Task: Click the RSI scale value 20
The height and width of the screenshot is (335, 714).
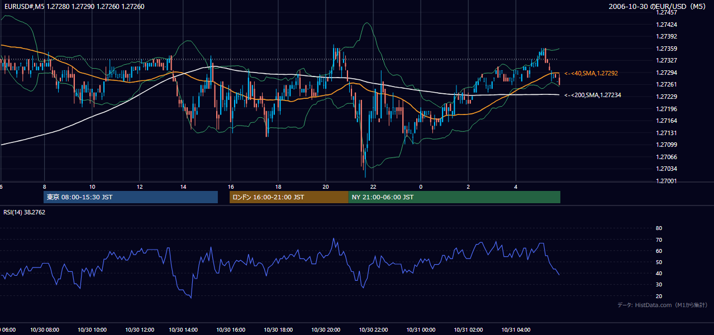Action: pos(659,296)
